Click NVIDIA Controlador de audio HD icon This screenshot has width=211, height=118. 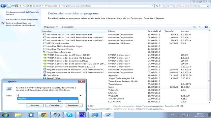(x=44, y=58)
